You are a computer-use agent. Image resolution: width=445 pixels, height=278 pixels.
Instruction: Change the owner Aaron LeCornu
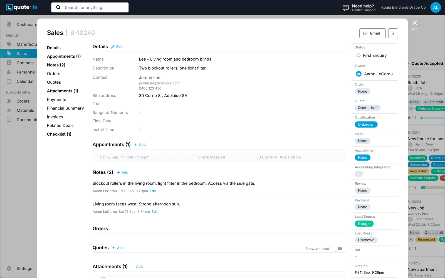click(374, 74)
